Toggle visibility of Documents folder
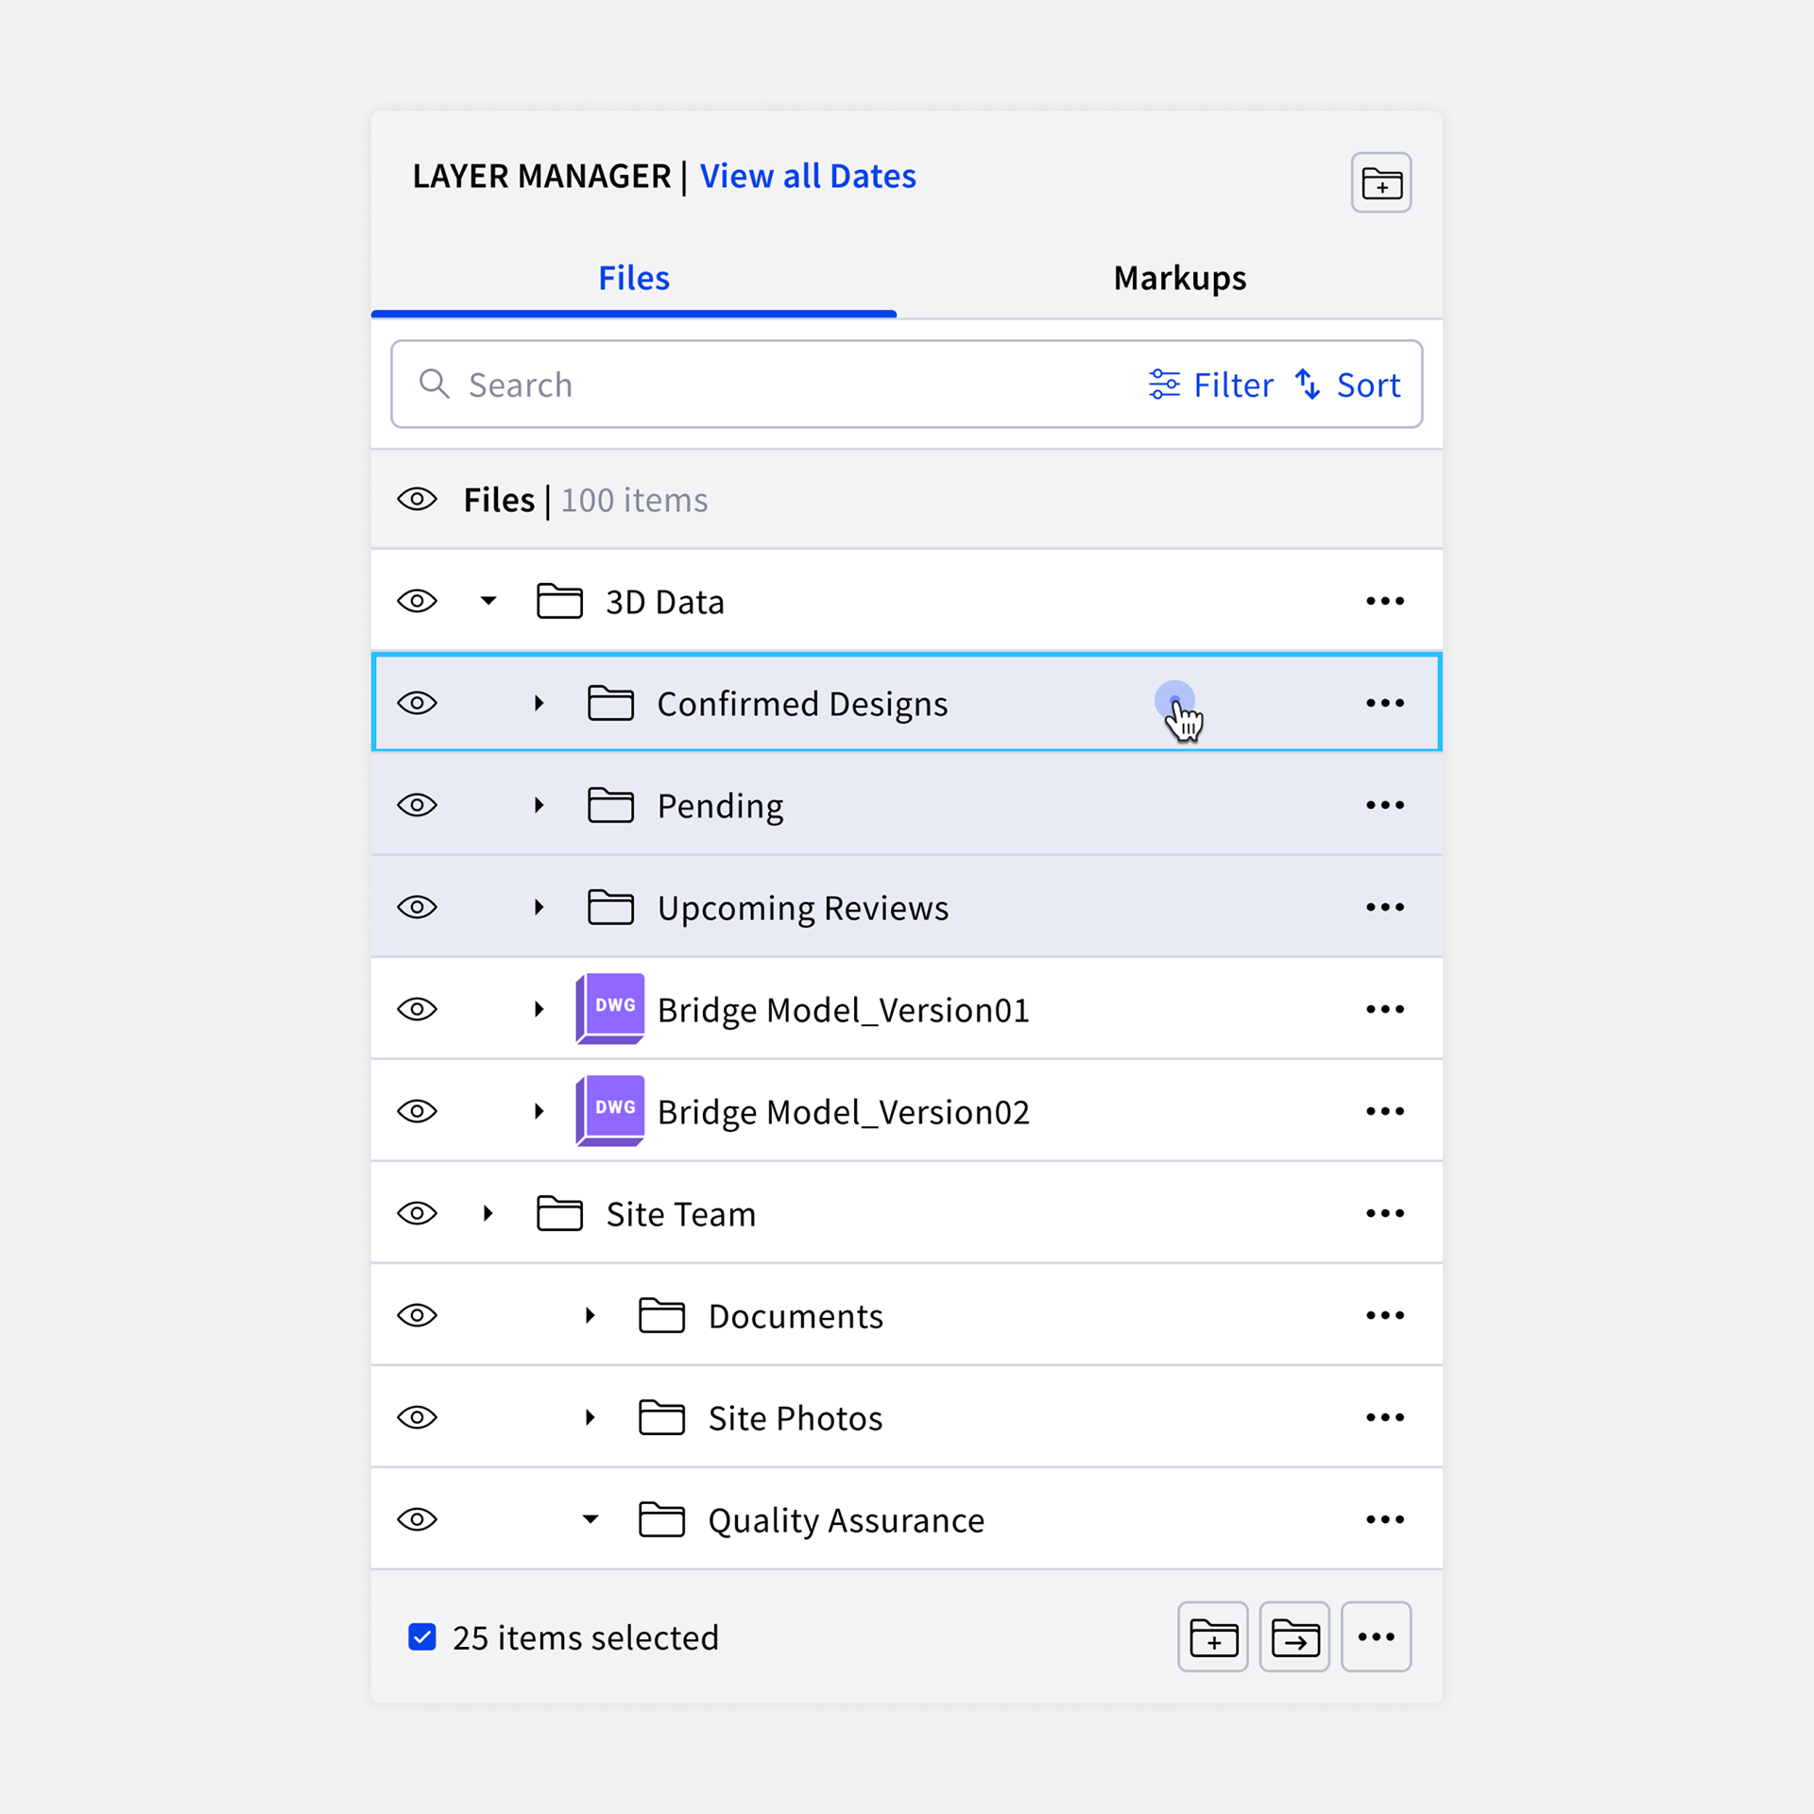 click(x=417, y=1315)
